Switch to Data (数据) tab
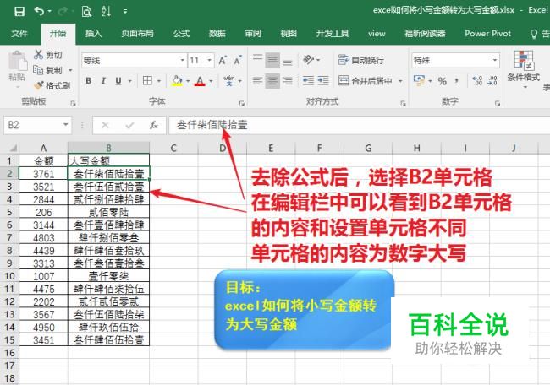Viewport: 550px width, 385px height. pyautogui.click(x=217, y=34)
